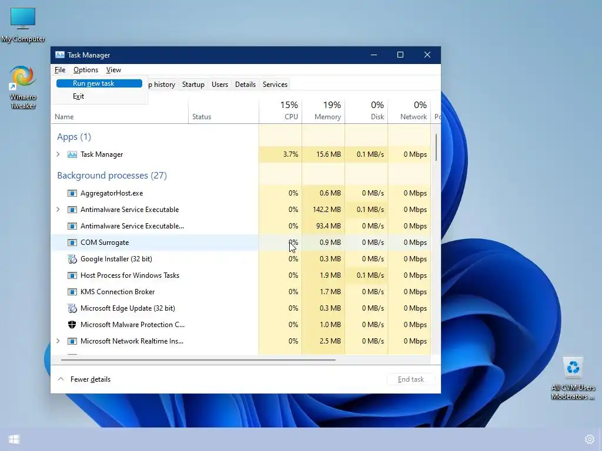
Task: Open the Options menu
Action: pos(86,70)
